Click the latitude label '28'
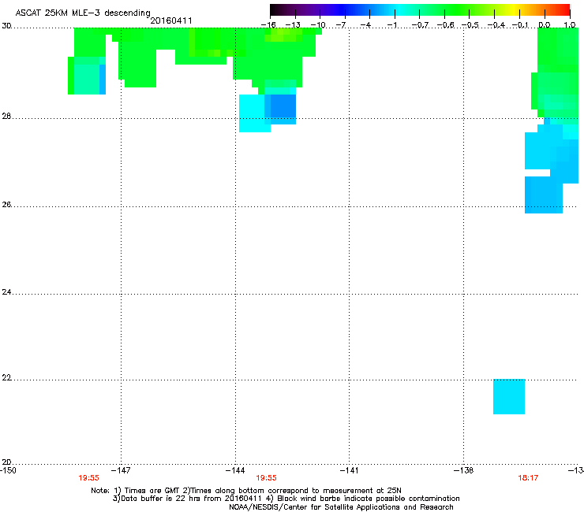Screen dimensions: 584x512 [6, 116]
